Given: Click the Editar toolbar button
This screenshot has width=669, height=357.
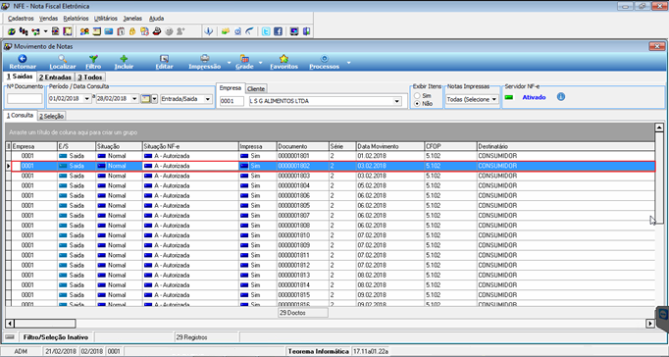Looking at the screenshot, I should (x=164, y=62).
